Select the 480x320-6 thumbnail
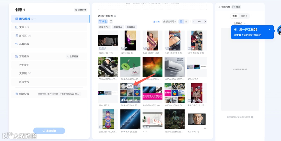The image size is (281, 141). [197, 67]
